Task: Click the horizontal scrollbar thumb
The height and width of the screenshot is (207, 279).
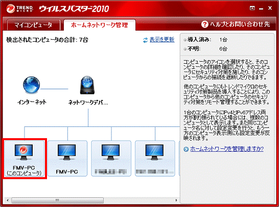Action: tap(57, 200)
